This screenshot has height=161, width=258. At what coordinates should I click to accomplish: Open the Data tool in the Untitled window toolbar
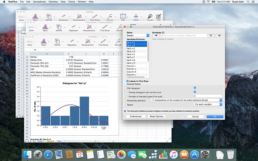(123, 16)
